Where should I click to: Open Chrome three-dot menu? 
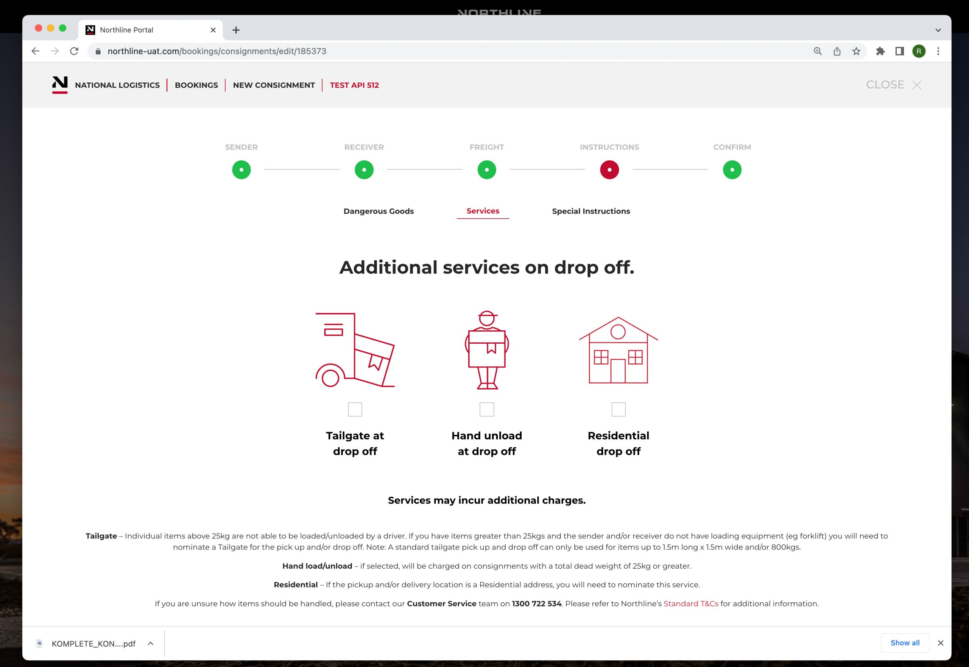[x=938, y=51]
